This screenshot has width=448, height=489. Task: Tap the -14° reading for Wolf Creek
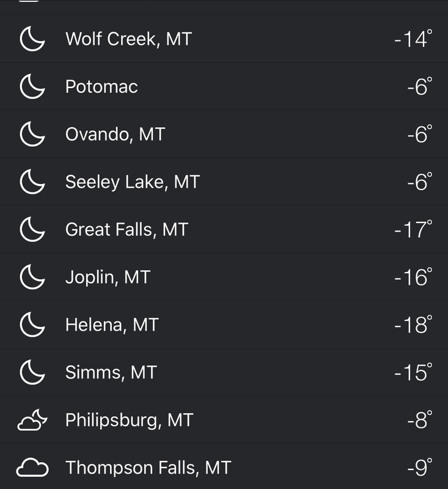413,39
